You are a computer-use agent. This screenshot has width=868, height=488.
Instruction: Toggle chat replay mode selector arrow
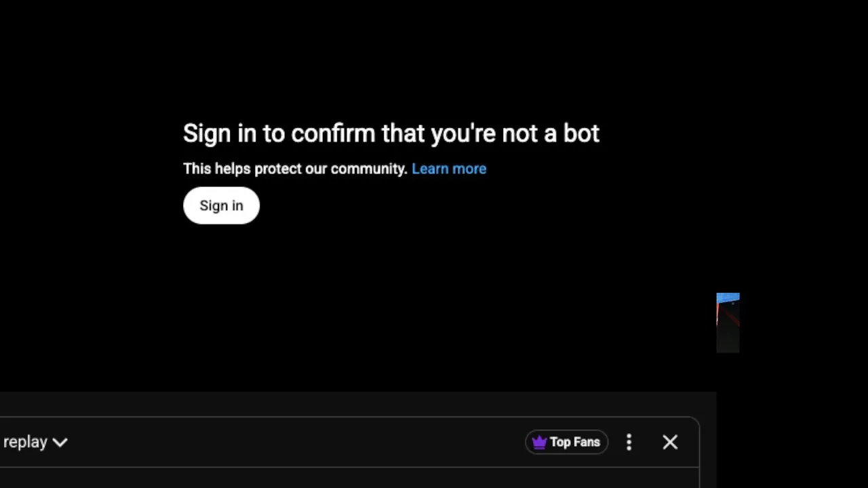tap(60, 443)
